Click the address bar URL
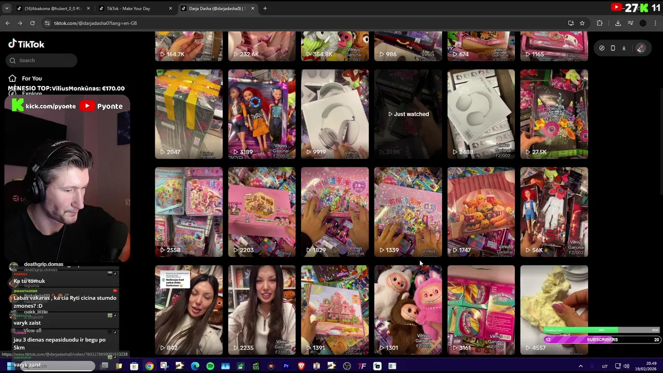663x373 pixels. (95, 23)
